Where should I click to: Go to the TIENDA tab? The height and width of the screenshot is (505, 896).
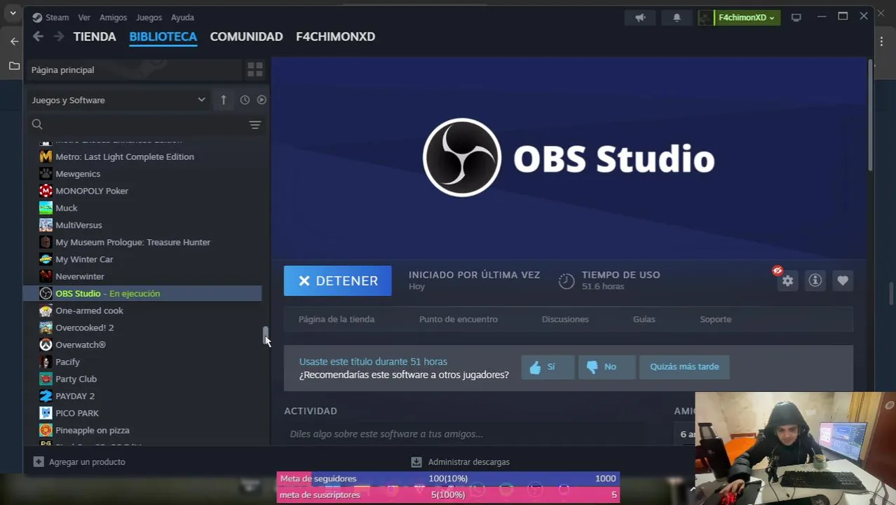coord(95,36)
